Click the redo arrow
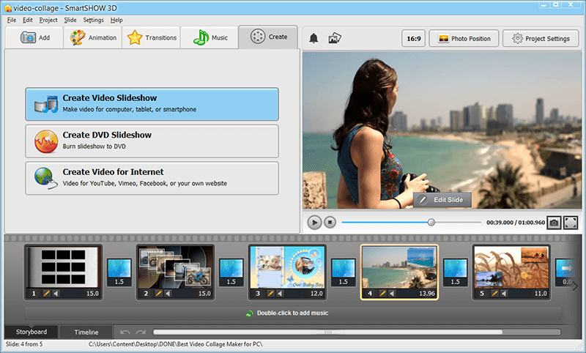Screen dimensions: 586x353 tap(141, 332)
